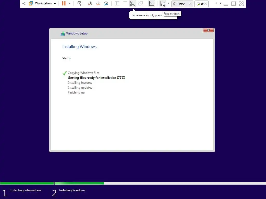The height and width of the screenshot is (199, 266).
Task: Open the snapshot manager
Action: [x=106, y=3]
